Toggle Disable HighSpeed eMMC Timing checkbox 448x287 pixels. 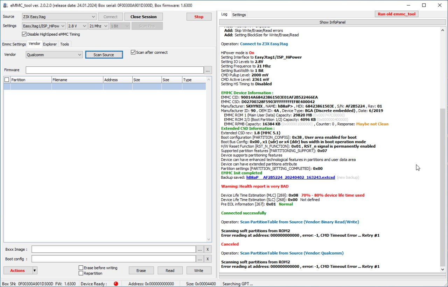(24, 34)
